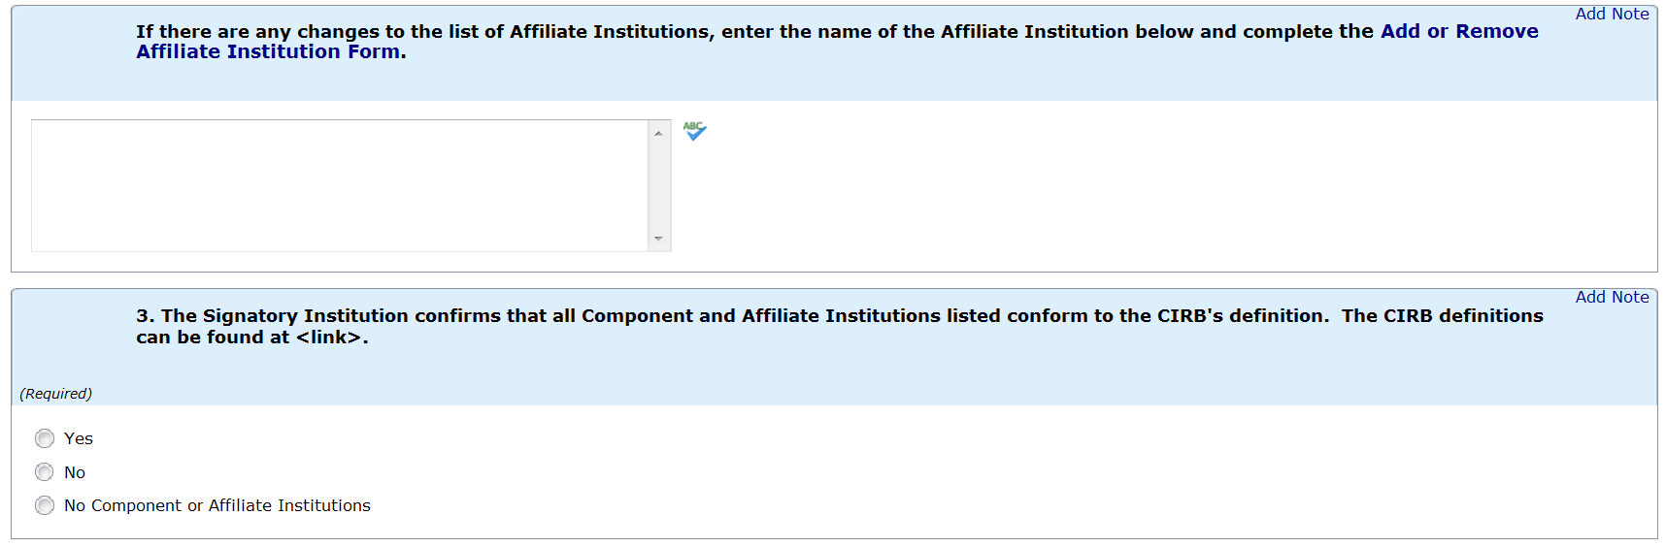Click the text area's vertical scrollbar track
Image resolution: width=1666 pixels, height=547 pixels.
tap(658, 185)
